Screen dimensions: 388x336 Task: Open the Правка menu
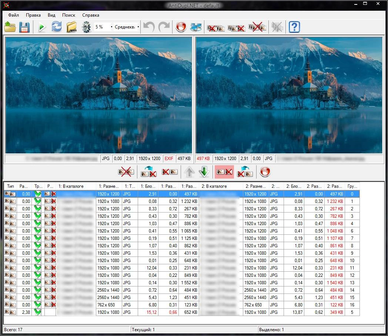(33, 15)
